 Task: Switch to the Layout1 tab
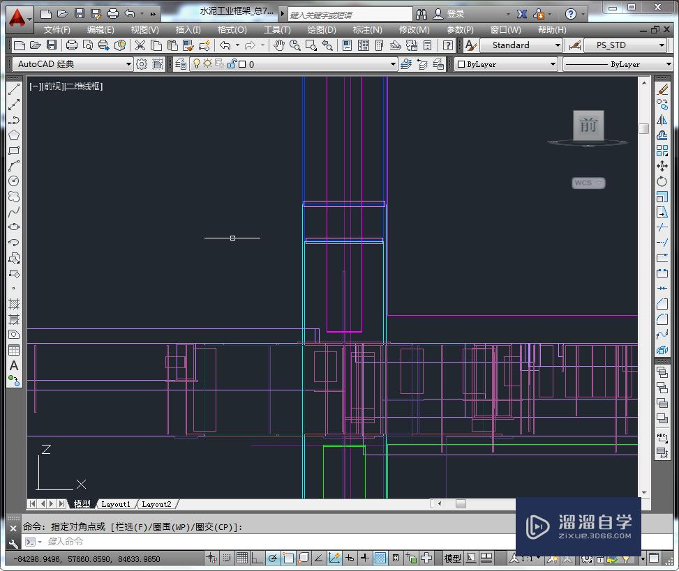click(x=116, y=503)
